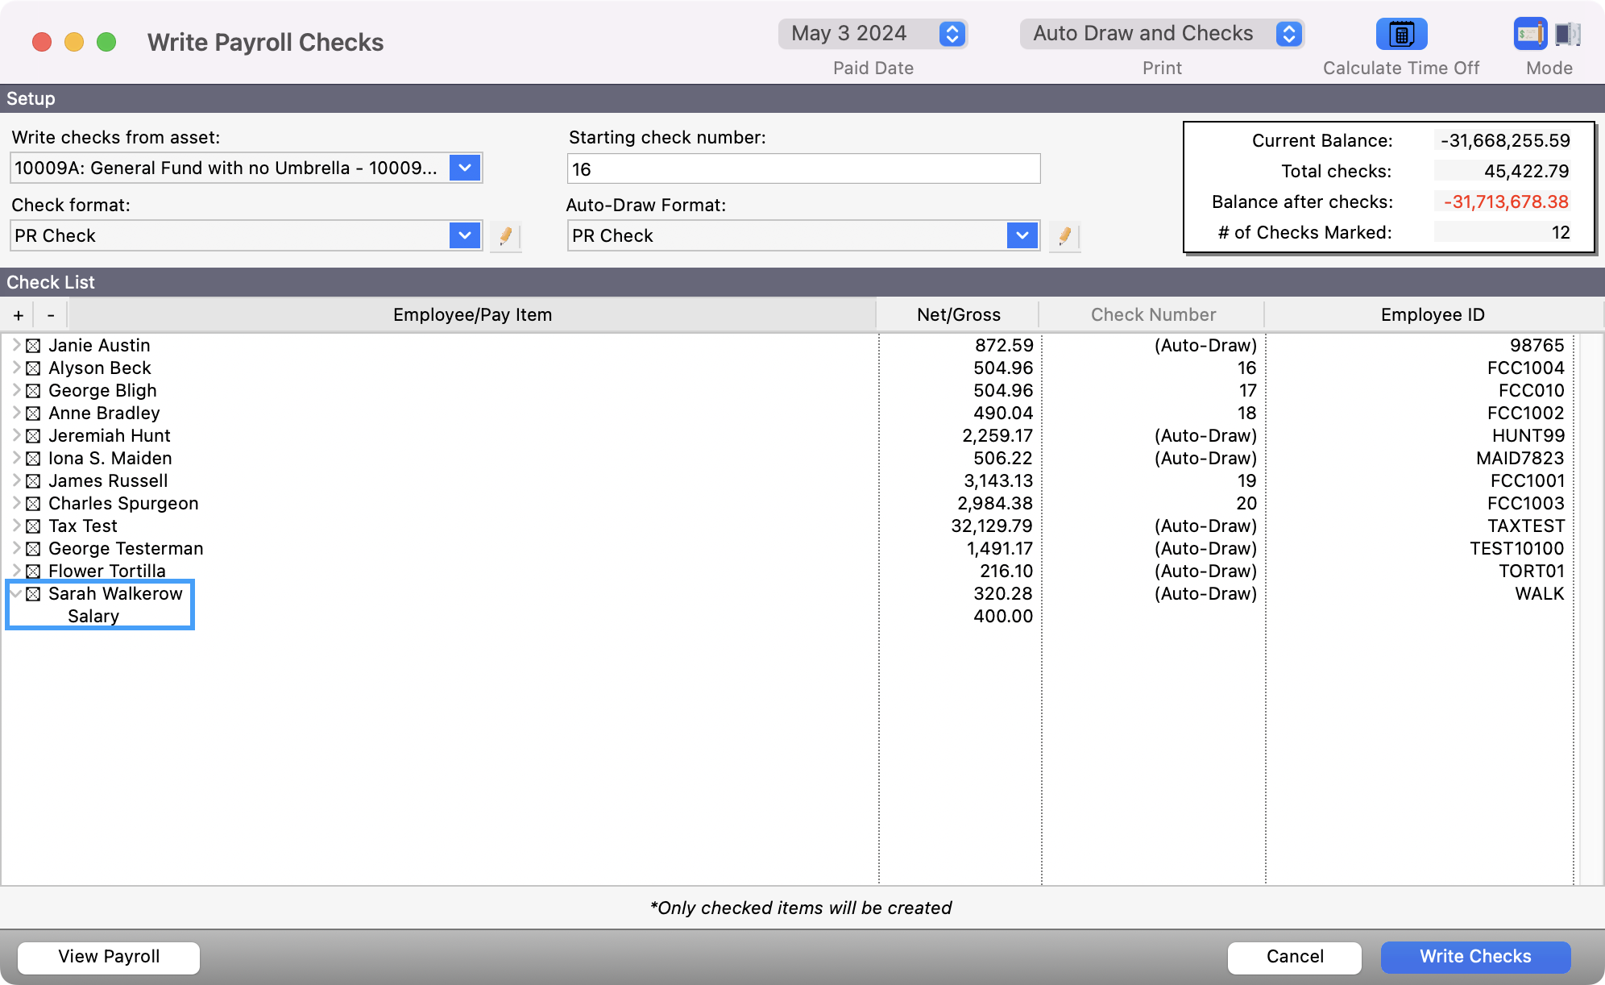
Task: Click the Starting check number field
Action: coord(803,169)
